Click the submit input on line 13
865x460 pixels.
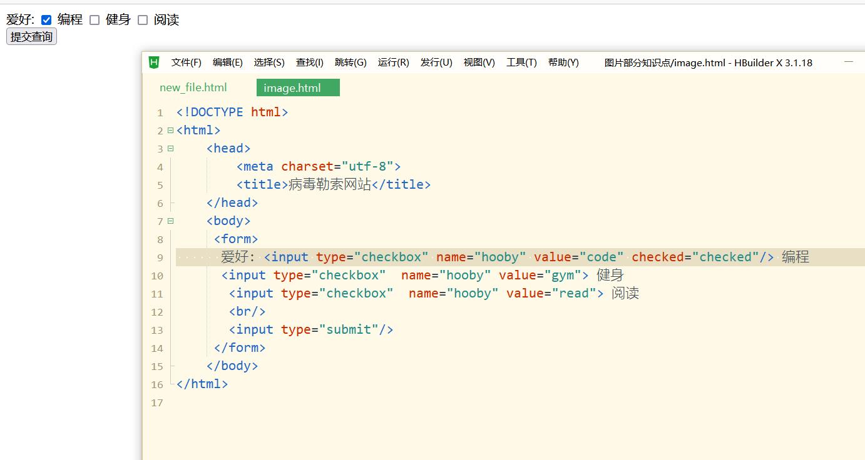pos(311,330)
